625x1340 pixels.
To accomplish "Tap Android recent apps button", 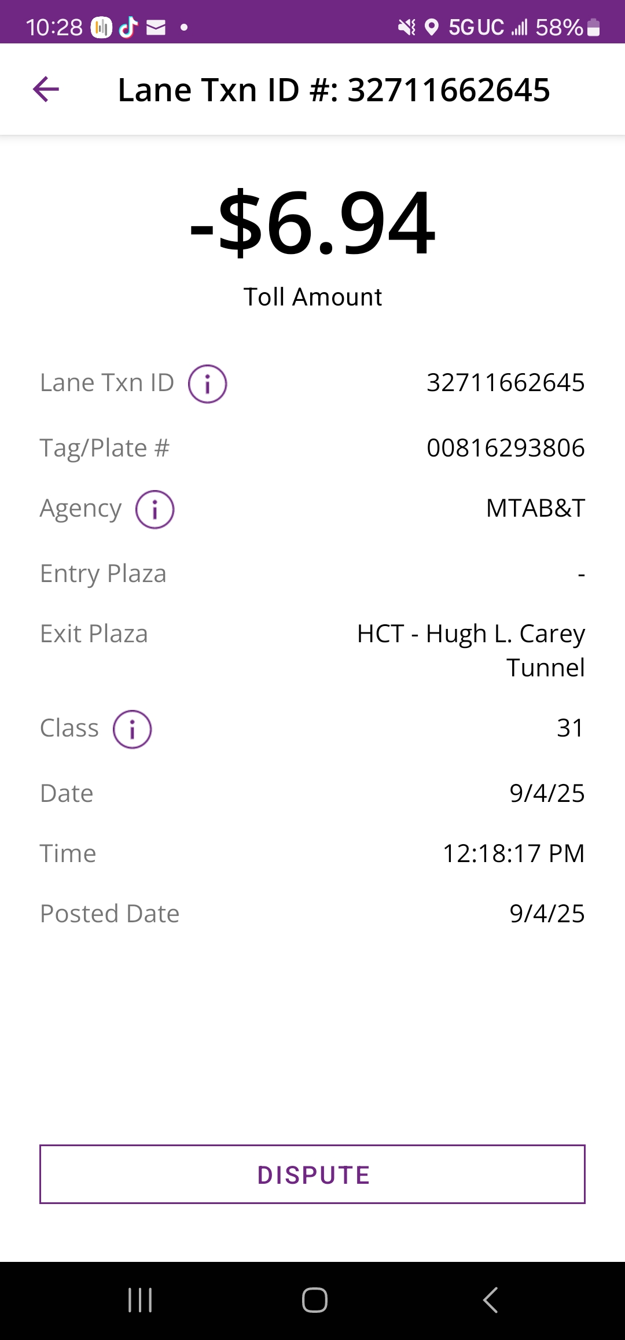I will 140,1300.
